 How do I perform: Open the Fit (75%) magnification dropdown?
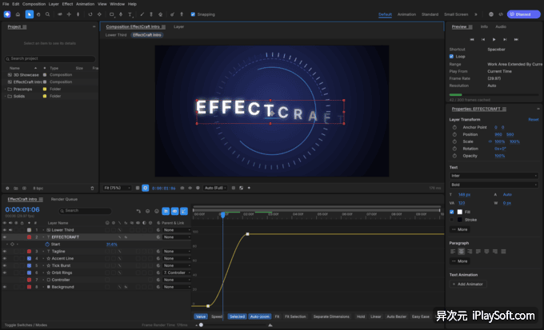pyautogui.click(x=117, y=188)
